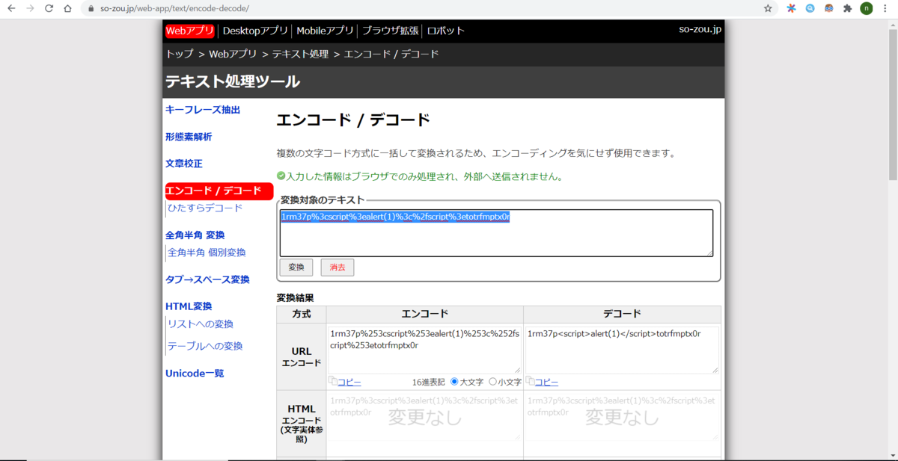This screenshot has width=898, height=461.
Task: Click the URL encode result textarea
Action: click(x=424, y=349)
